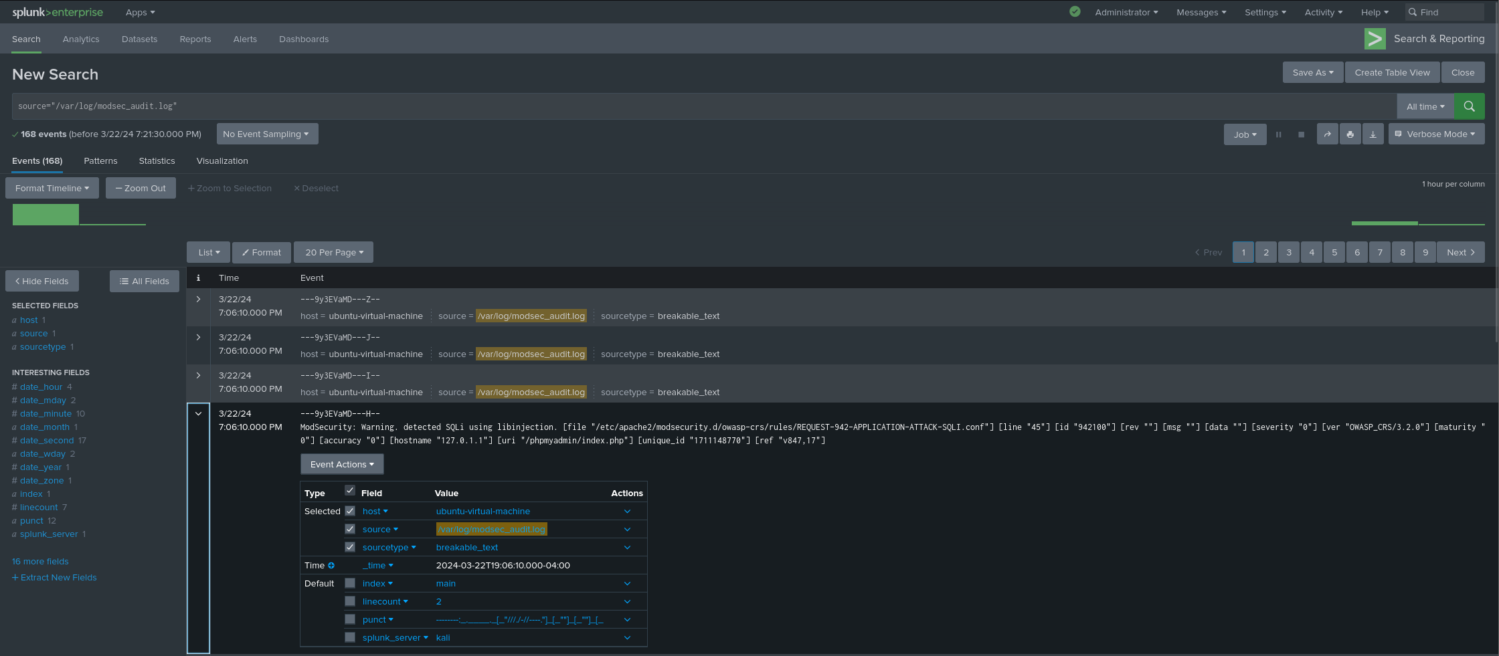Image resolution: width=1499 pixels, height=656 pixels.
Task: Stop the search job
Action: tap(1301, 134)
